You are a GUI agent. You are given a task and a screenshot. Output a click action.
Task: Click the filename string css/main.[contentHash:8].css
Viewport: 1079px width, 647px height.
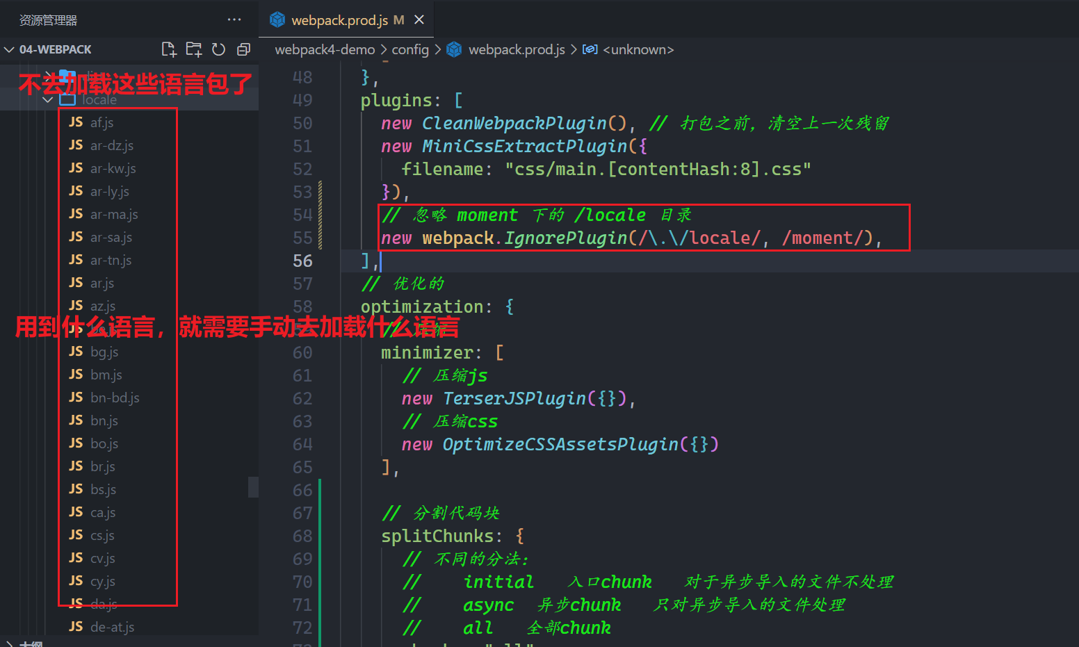click(x=658, y=169)
